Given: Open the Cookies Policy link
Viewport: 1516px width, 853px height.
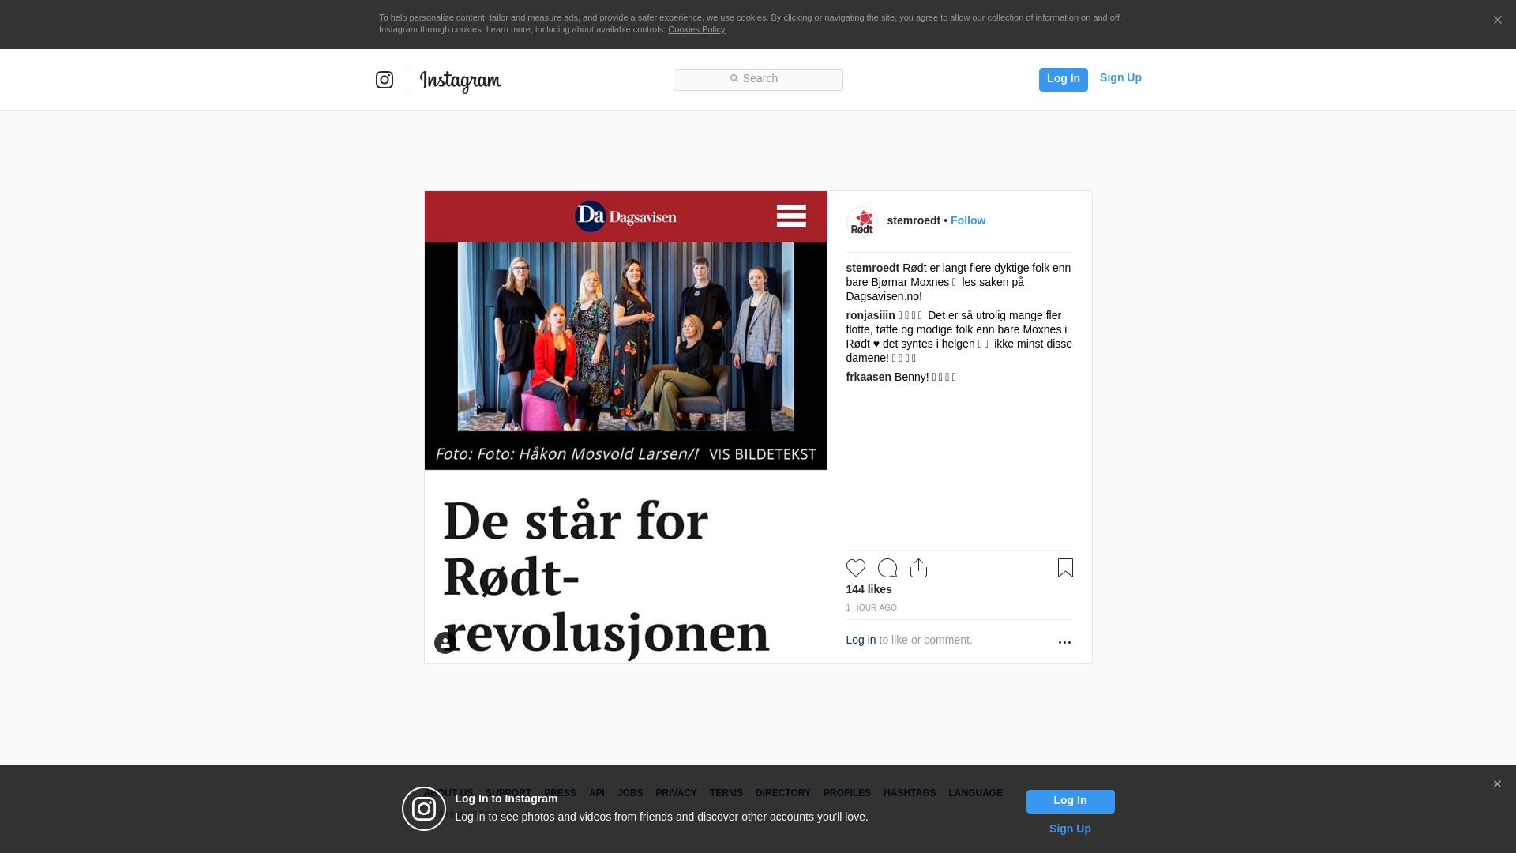Looking at the screenshot, I should (696, 29).
